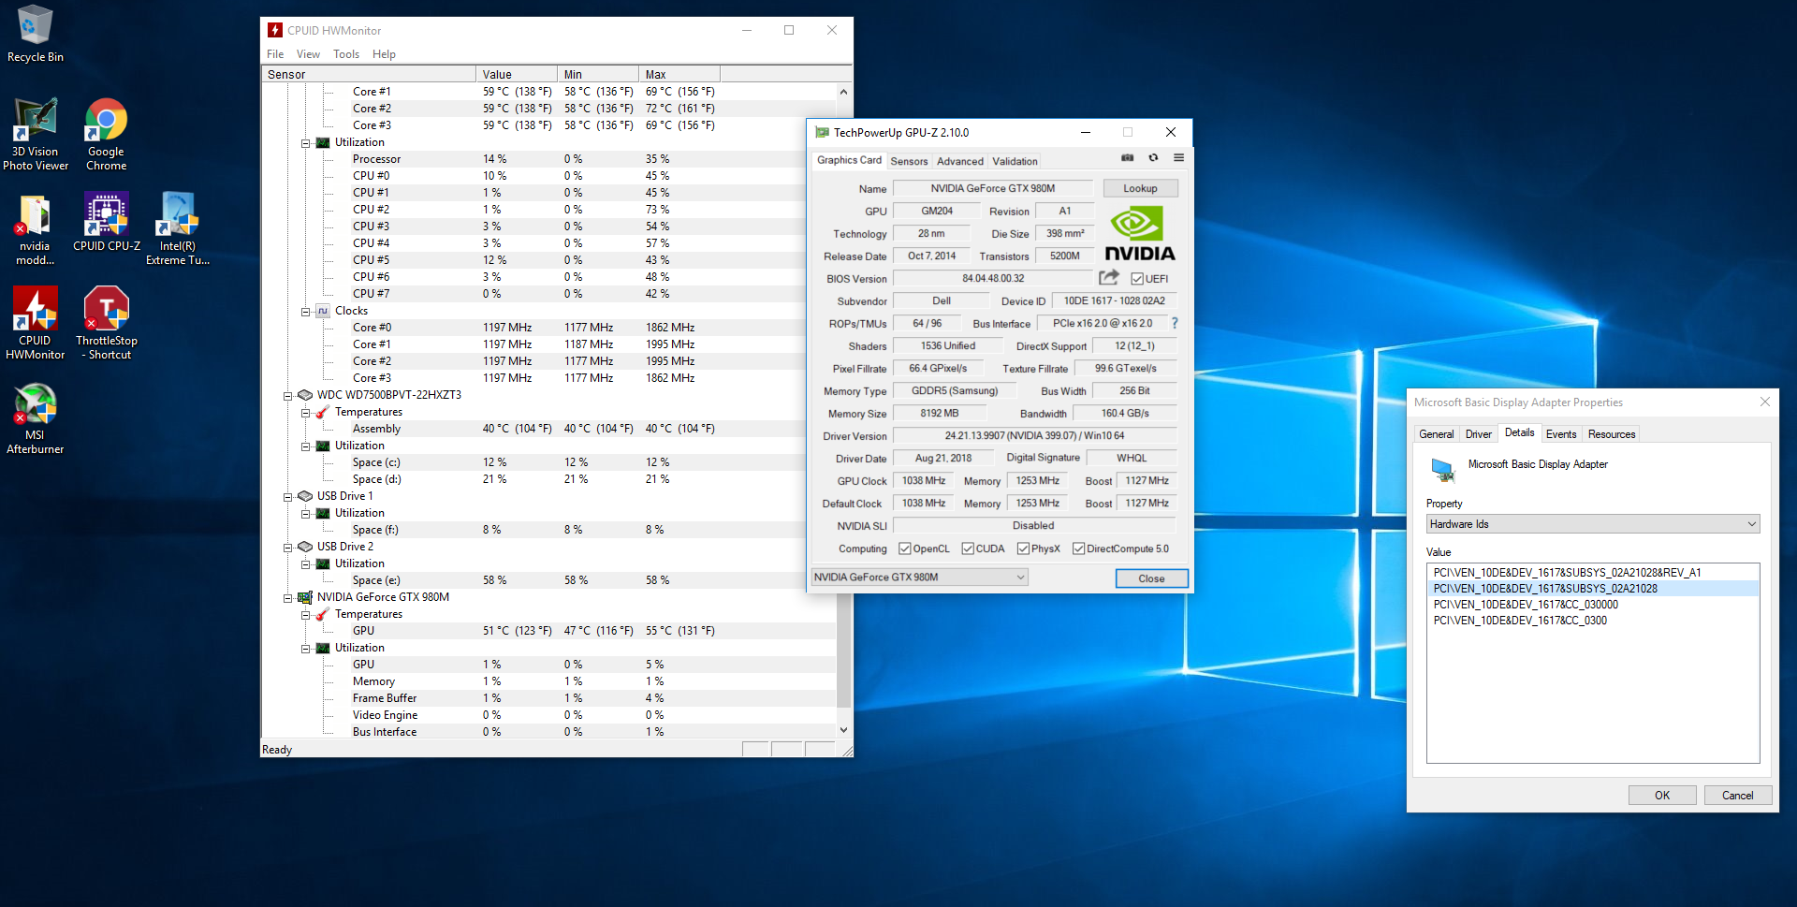
Task: Click Cancel in Display Adapter Properties
Action: [x=1737, y=796]
